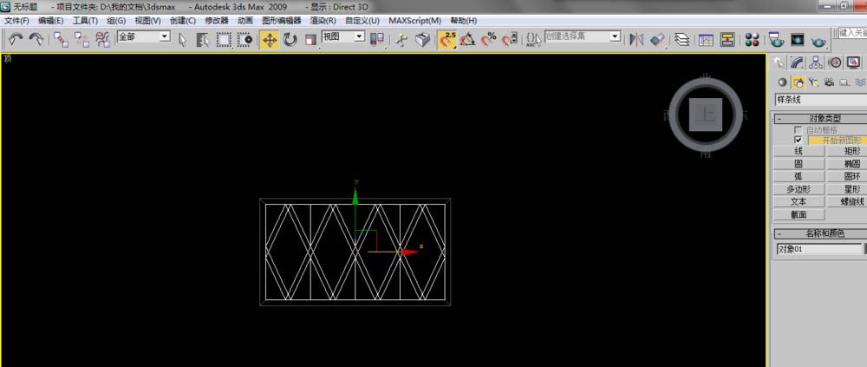Click the Quick Render teapot icon
The image size is (867, 367).
pyautogui.click(x=818, y=40)
